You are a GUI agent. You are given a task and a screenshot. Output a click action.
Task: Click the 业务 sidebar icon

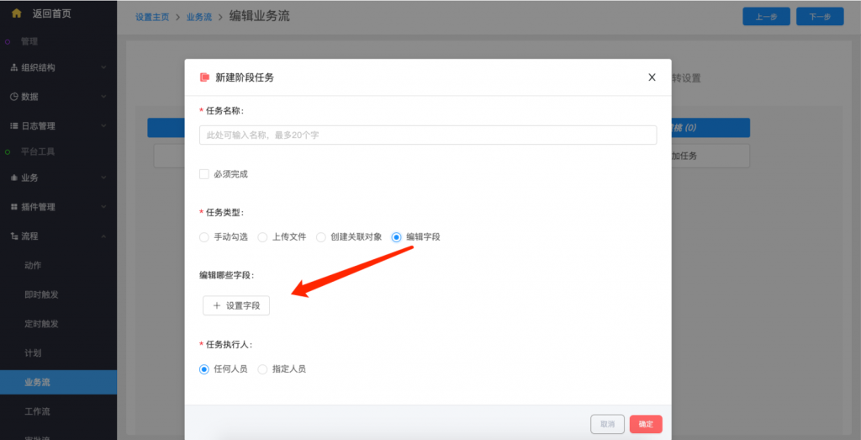[x=13, y=178]
